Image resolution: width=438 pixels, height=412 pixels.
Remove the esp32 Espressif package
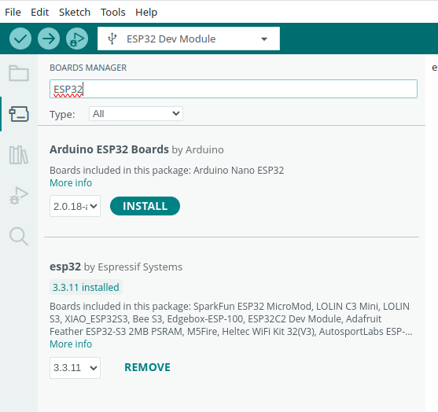click(147, 367)
